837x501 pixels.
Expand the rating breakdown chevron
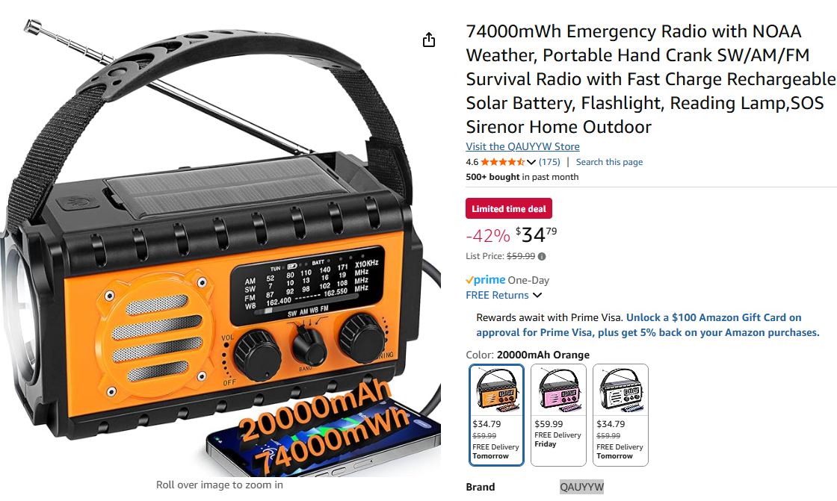point(531,162)
